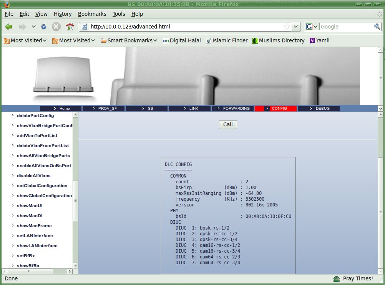The width and height of the screenshot is (385, 285).
Task: Expand the URL bar history dropdown
Action: [295, 27]
